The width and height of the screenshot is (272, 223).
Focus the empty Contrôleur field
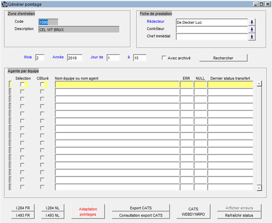pos(212,29)
